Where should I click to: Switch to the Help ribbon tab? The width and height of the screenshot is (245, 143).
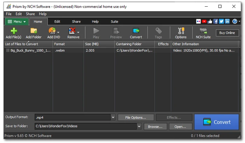coord(95,22)
